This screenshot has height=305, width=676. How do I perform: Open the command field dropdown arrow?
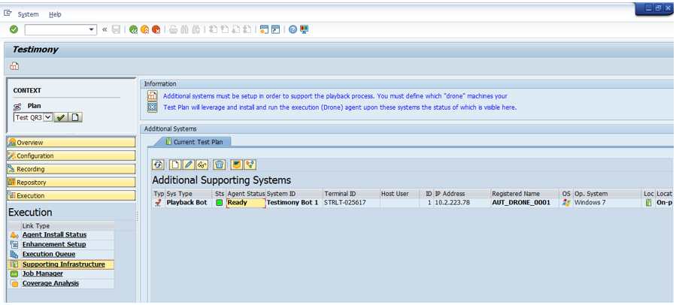pos(92,30)
